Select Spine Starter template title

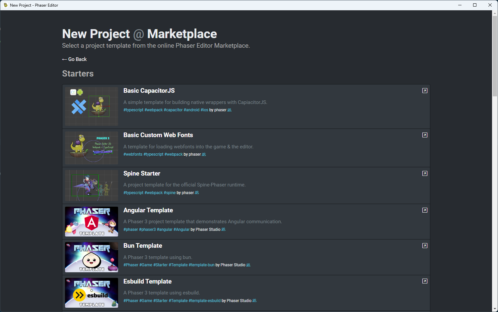142,174
